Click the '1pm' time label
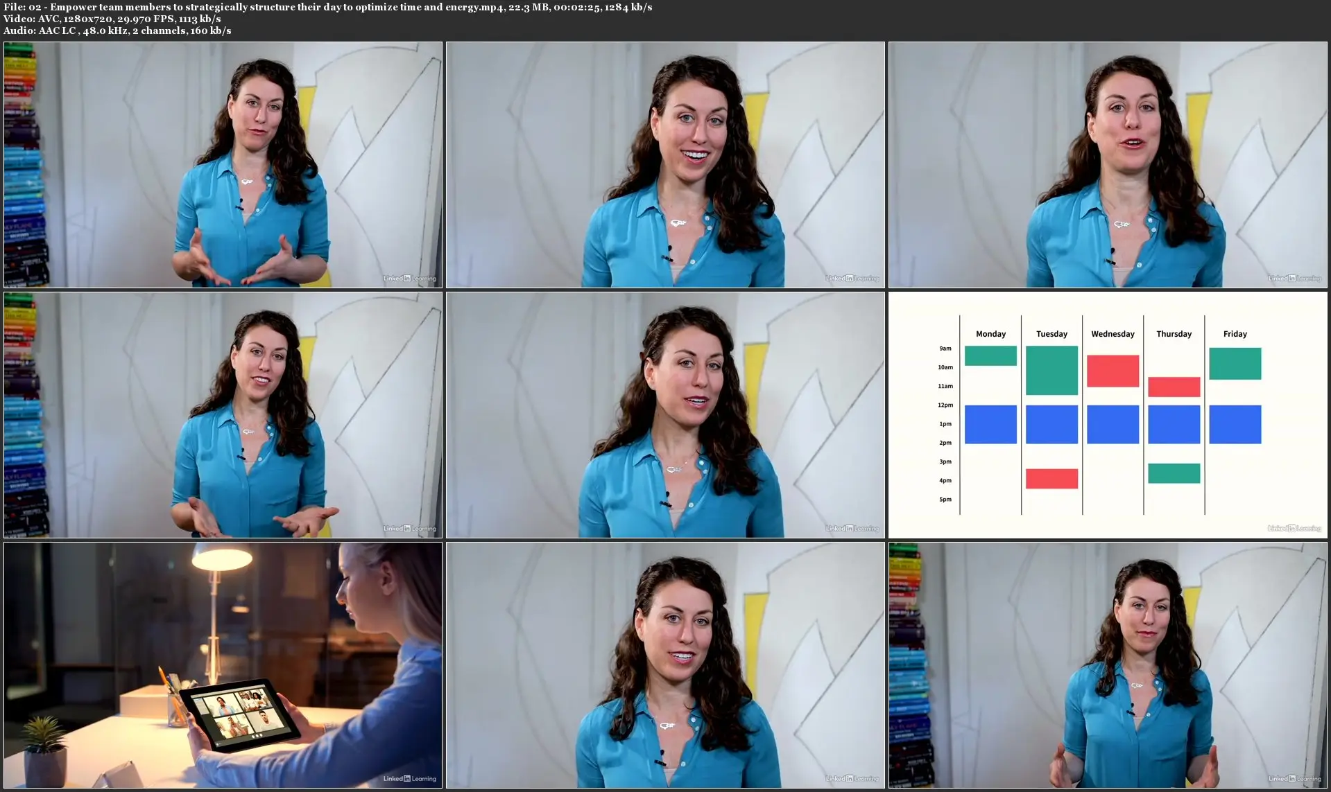This screenshot has height=792, width=1331. [945, 423]
